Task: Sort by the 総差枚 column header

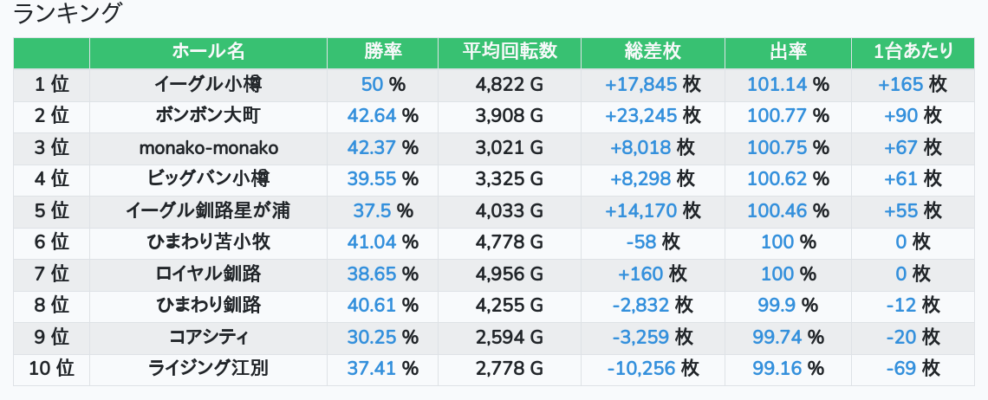Action: (653, 52)
